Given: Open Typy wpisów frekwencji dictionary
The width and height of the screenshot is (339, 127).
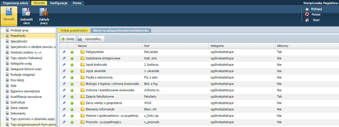Looking at the screenshot, I should pyautogui.click(x=26, y=58).
